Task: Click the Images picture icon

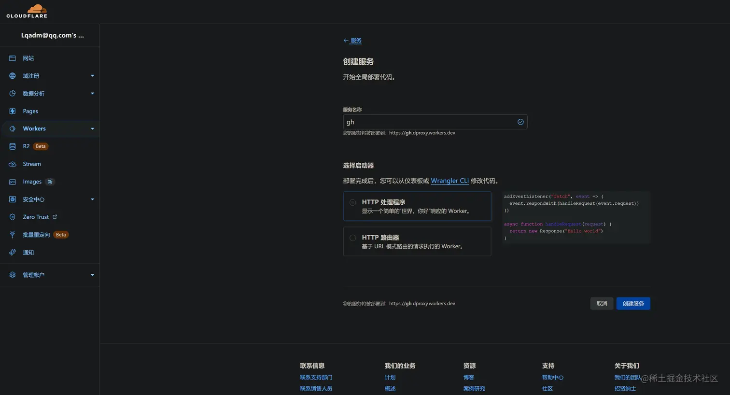Action: 13,182
